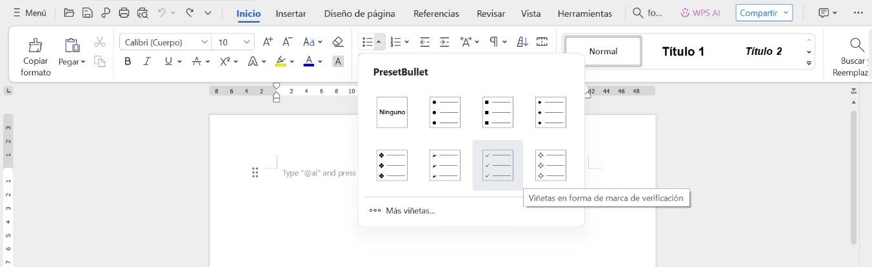Viewport: 872px width, 267px height.
Task: Open the quick access customize chevron
Action: (208, 13)
